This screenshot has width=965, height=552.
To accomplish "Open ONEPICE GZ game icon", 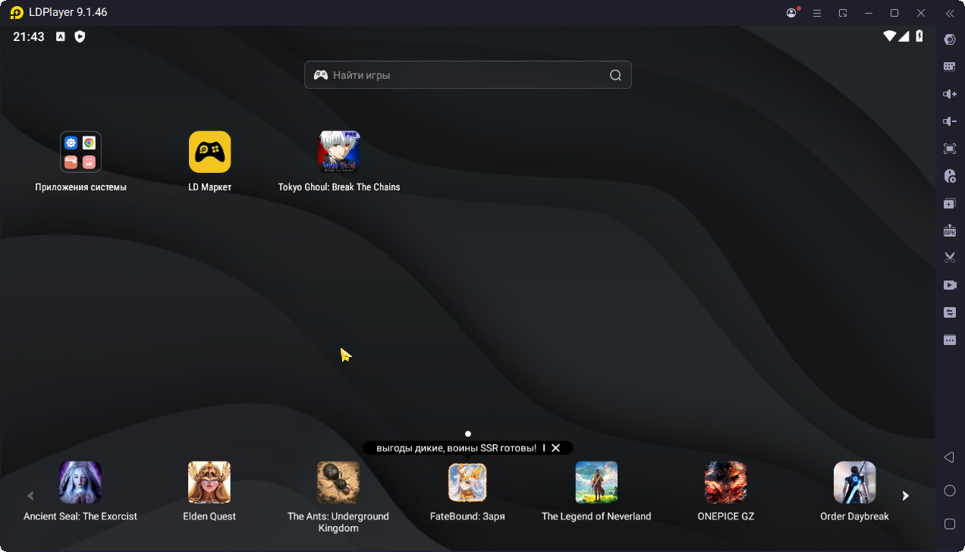I will [x=725, y=482].
